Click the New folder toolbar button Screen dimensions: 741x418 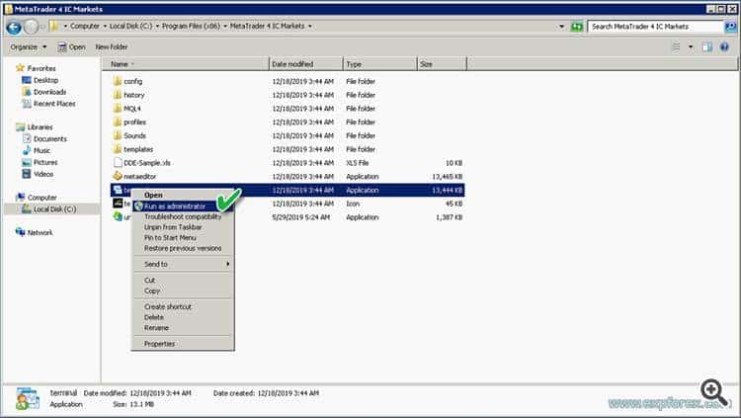pos(111,46)
